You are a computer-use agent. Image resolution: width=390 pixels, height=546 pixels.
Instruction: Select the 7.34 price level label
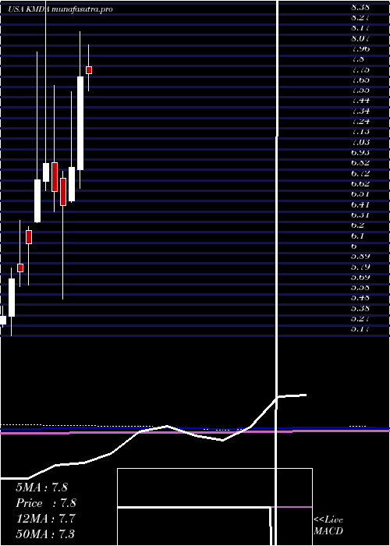click(360, 111)
